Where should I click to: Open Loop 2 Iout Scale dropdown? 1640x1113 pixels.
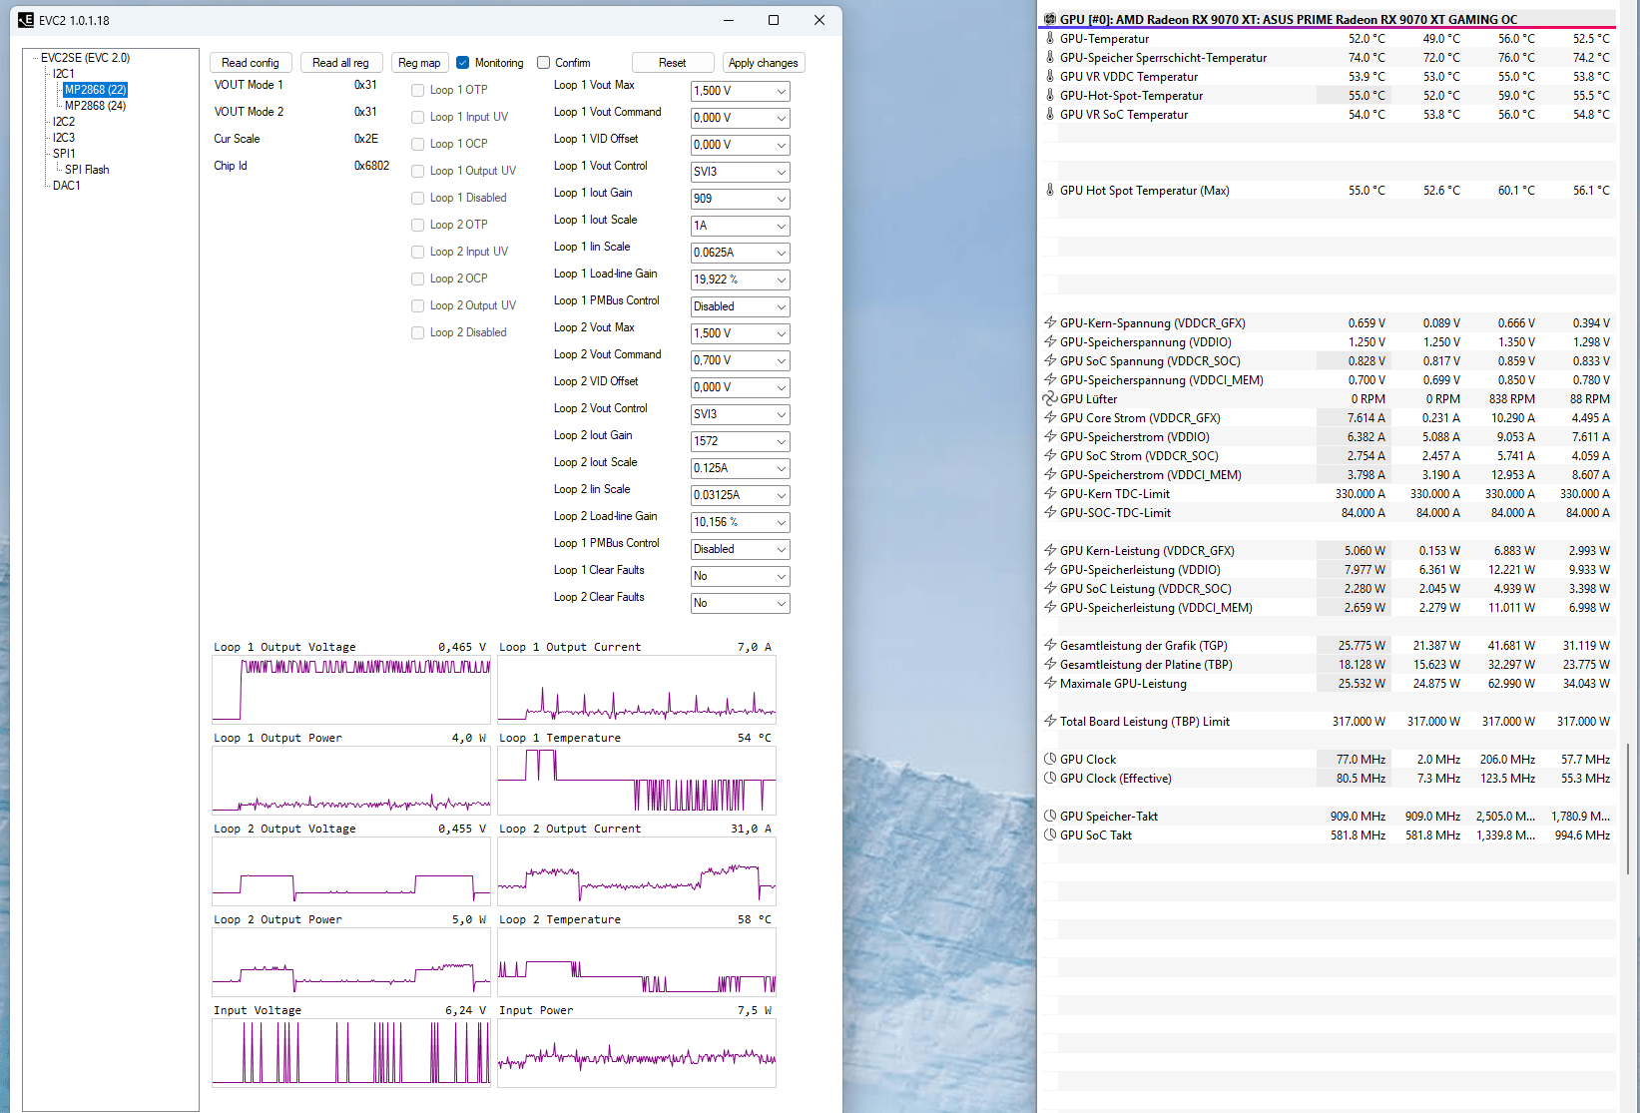[x=741, y=468]
